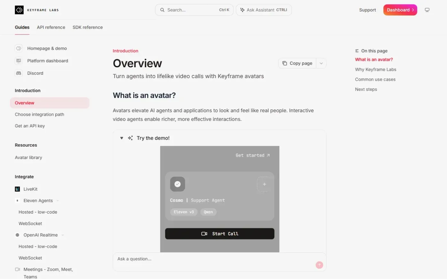Open the Copy page dropdown arrow
447x279 pixels.
tap(321, 63)
